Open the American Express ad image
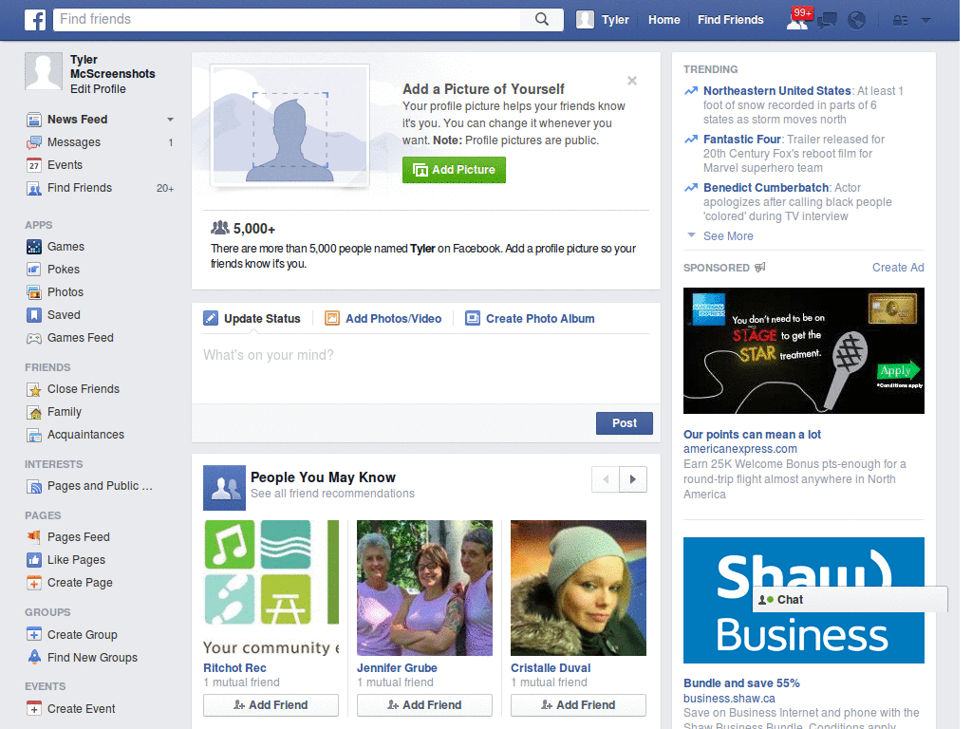Image resolution: width=972 pixels, height=729 pixels. tap(803, 350)
